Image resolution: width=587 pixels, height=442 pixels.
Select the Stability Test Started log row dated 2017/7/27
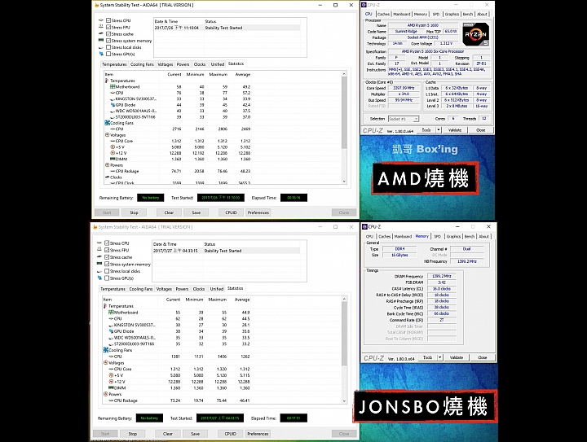click(x=226, y=251)
